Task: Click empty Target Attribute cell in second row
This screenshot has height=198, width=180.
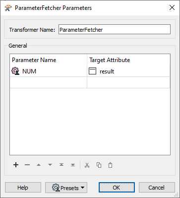Action: click(128, 82)
